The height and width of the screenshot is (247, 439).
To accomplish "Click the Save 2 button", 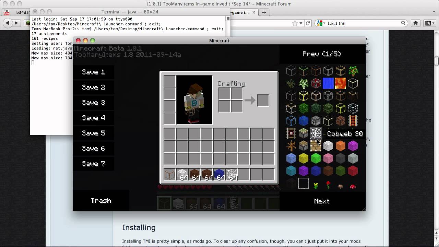I will [93, 87].
